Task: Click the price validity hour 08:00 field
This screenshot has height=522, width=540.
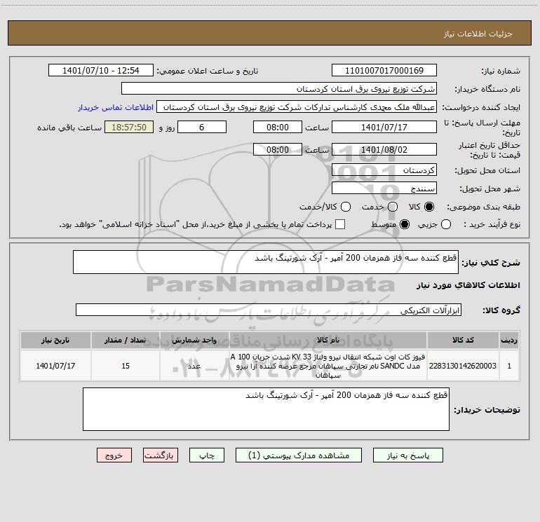Action: (278, 149)
